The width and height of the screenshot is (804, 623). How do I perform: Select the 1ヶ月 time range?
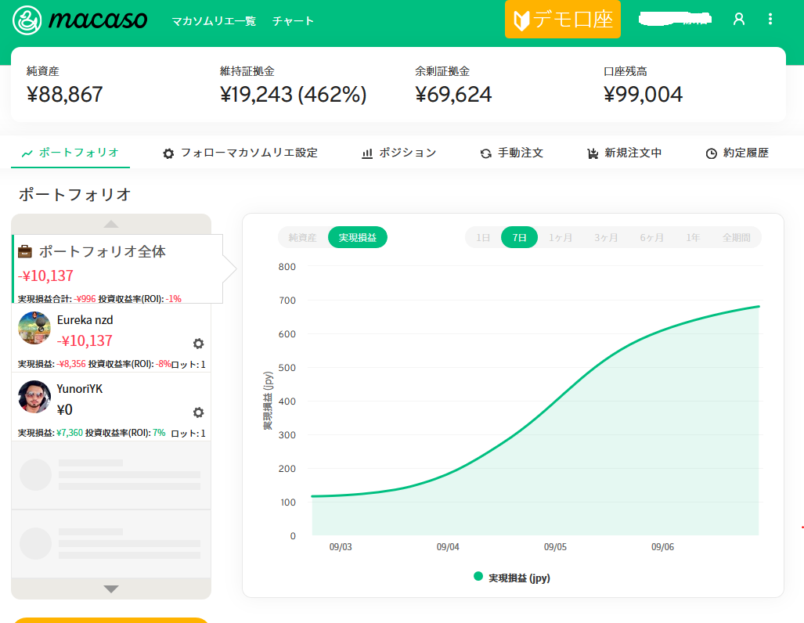click(561, 237)
